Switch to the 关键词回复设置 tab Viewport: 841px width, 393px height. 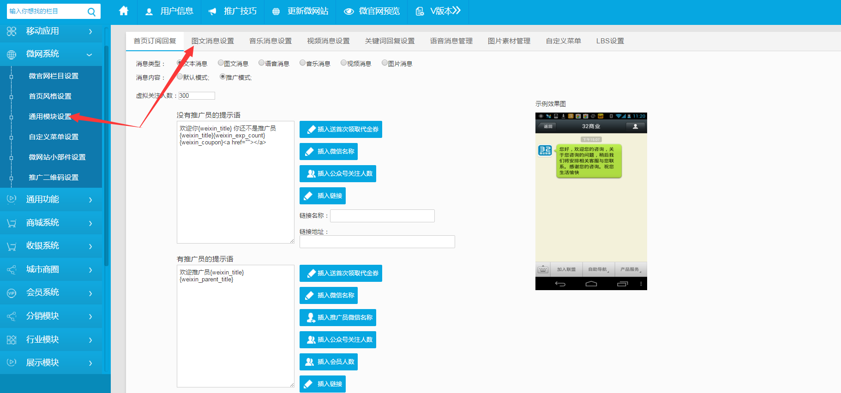(390, 41)
